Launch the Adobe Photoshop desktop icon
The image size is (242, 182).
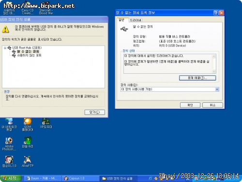(x=9, y=144)
